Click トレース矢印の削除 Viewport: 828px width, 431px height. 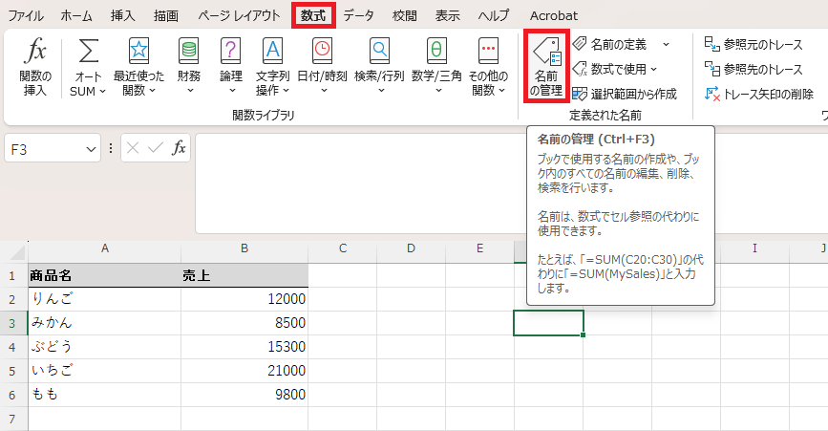coord(759,94)
